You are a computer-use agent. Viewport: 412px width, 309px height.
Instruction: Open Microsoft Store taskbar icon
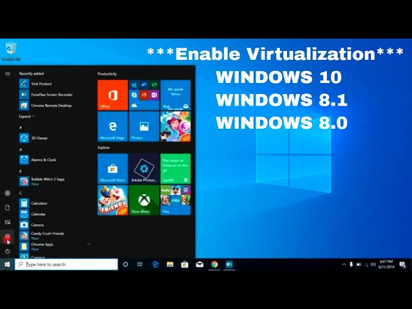(x=185, y=265)
